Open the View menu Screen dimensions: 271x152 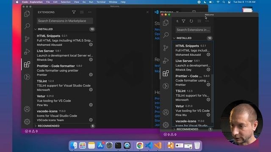(76, 2)
